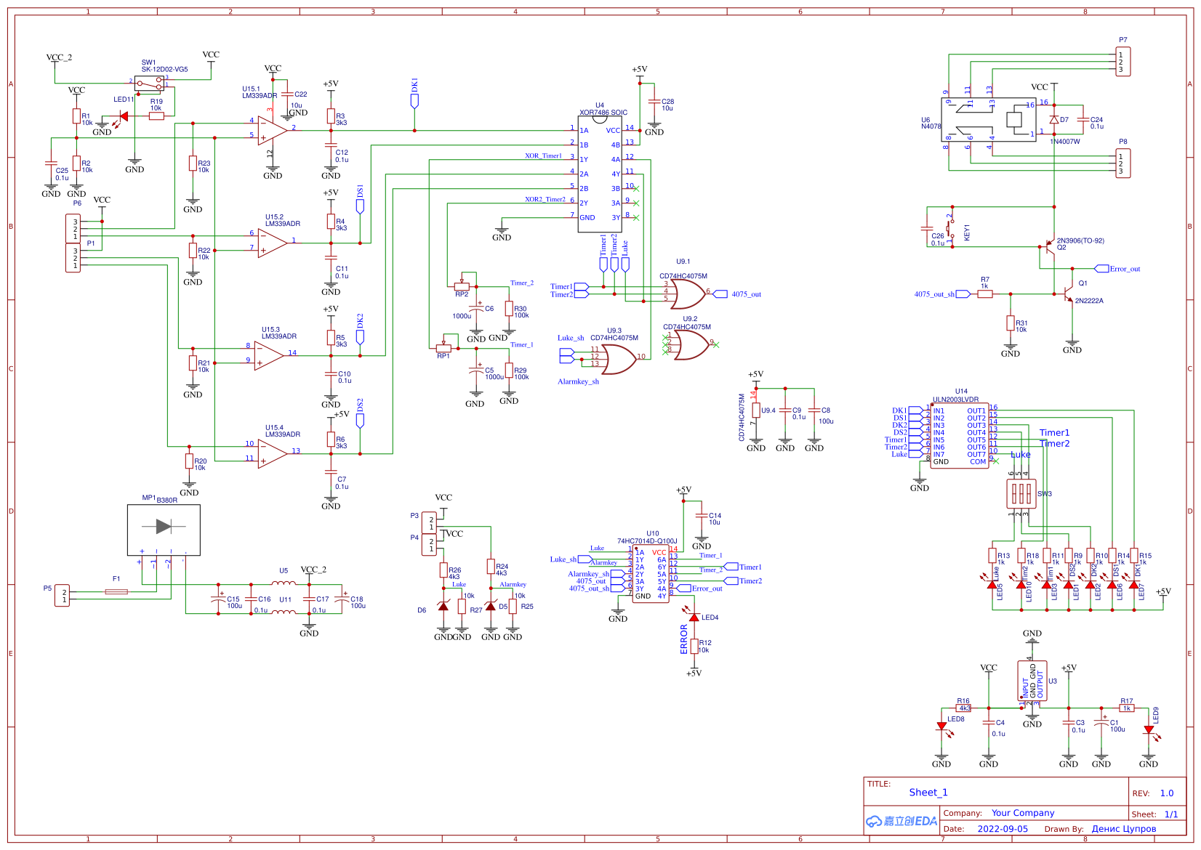Click the ULN2003LVDR driver U14
Viewport: 1201px width, 850px height.
point(960,436)
